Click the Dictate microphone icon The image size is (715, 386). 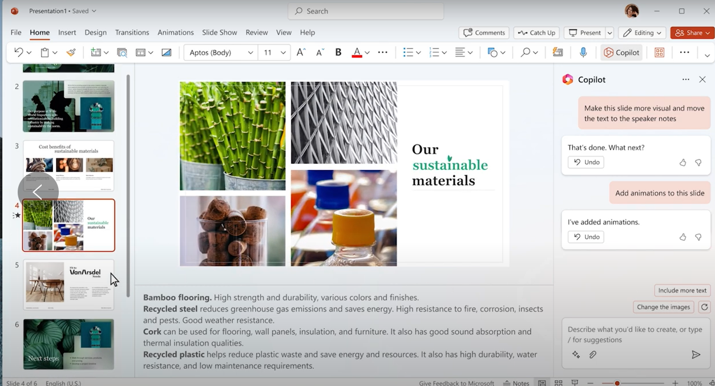click(x=583, y=52)
